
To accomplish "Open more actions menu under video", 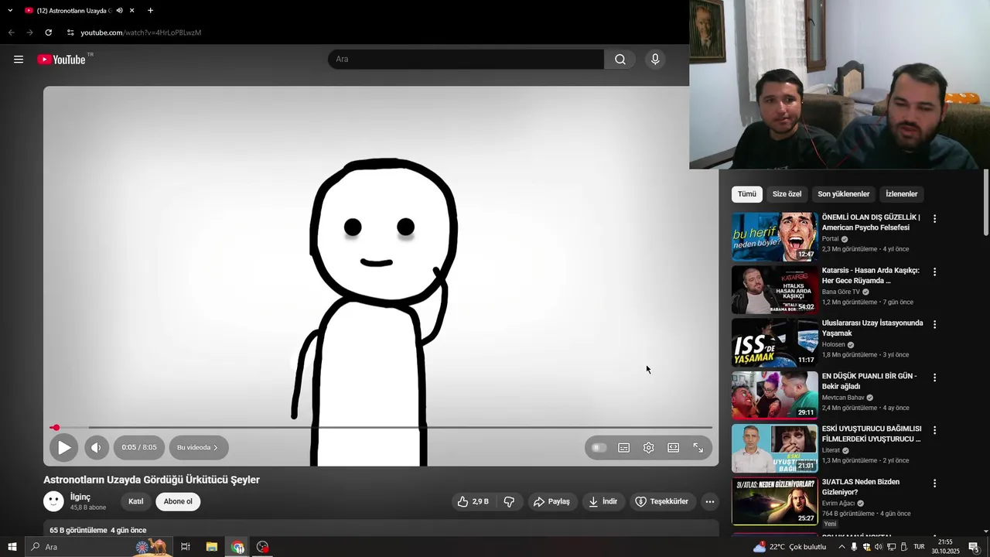I will pyautogui.click(x=709, y=501).
